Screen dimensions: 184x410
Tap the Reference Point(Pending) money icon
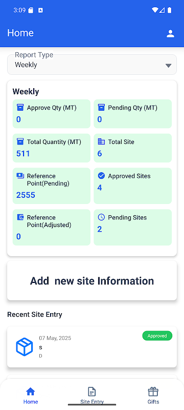(20, 176)
